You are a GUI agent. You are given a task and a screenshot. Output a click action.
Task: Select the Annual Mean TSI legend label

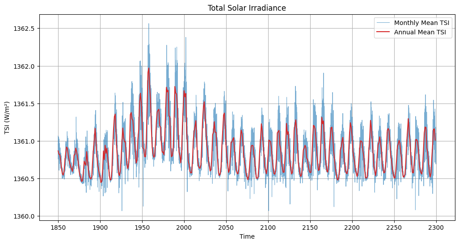click(420, 32)
